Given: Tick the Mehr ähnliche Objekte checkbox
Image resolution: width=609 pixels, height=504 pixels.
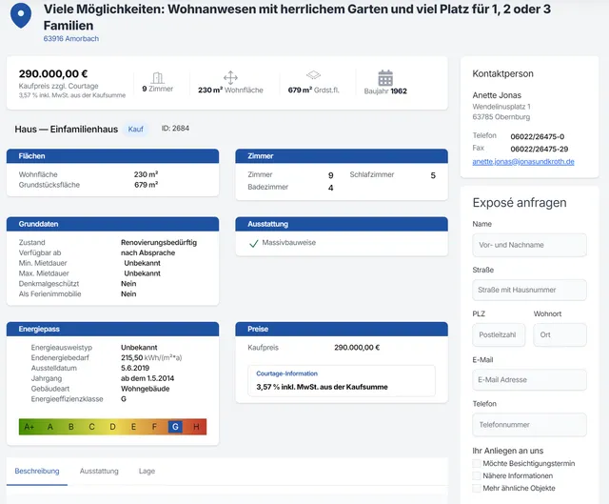Looking at the screenshot, I should point(476,488).
